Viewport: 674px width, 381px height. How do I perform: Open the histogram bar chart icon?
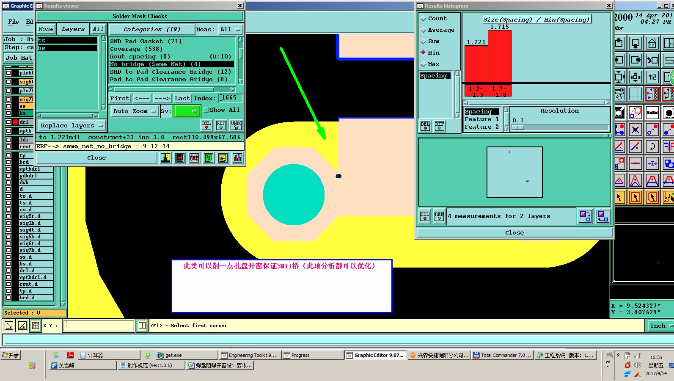click(x=237, y=158)
